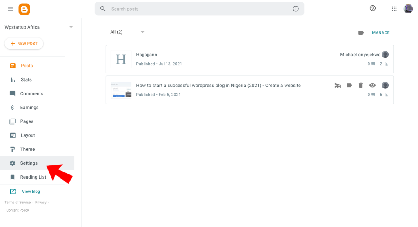The height and width of the screenshot is (227, 418).
Task: Click into the Search posts field
Action: [x=196, y=9]
